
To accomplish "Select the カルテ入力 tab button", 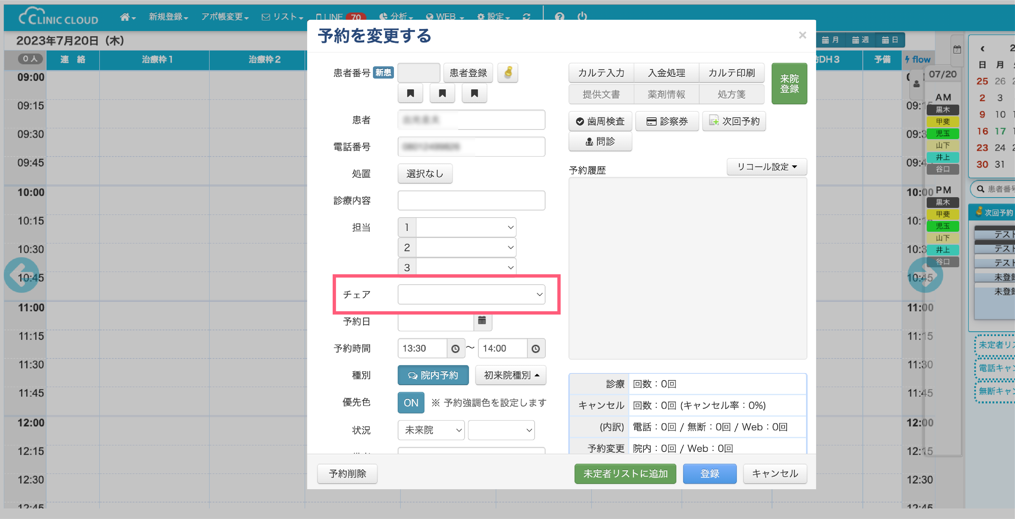I will [601, 73].
